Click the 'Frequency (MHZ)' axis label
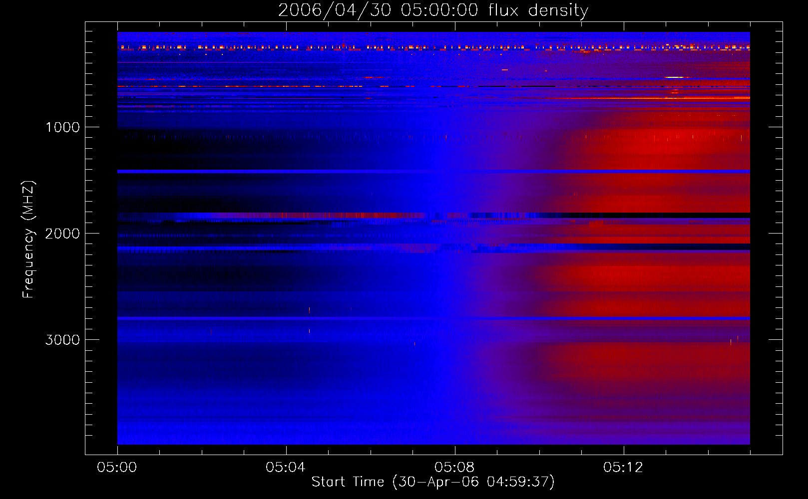Viewport: 808px width, 499px height. point(28,240)
